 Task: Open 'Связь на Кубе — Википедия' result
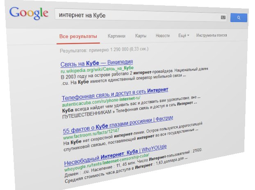[x=97, y=63]
